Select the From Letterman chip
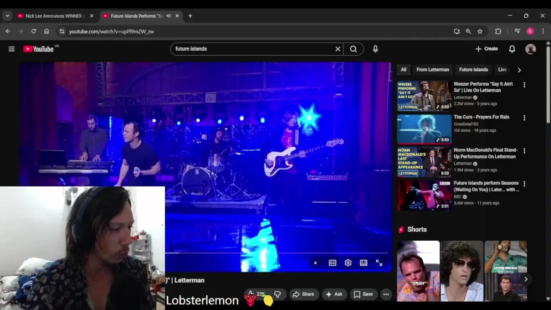 (433, 70)
